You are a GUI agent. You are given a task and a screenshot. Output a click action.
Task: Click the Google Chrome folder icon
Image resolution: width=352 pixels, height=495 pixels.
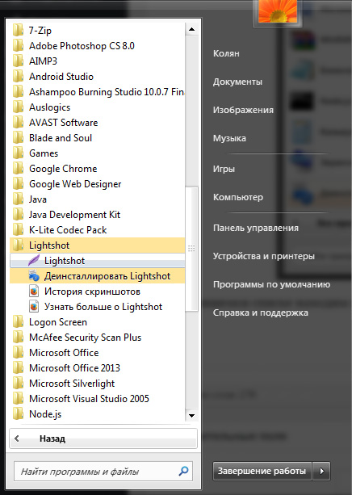(x=18, y=169)
